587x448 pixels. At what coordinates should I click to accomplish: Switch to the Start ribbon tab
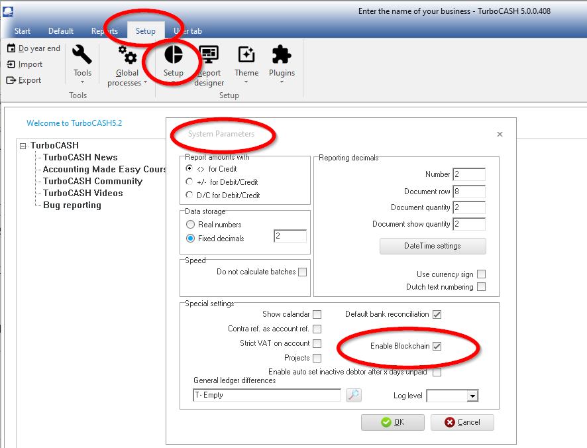point(23,31)
